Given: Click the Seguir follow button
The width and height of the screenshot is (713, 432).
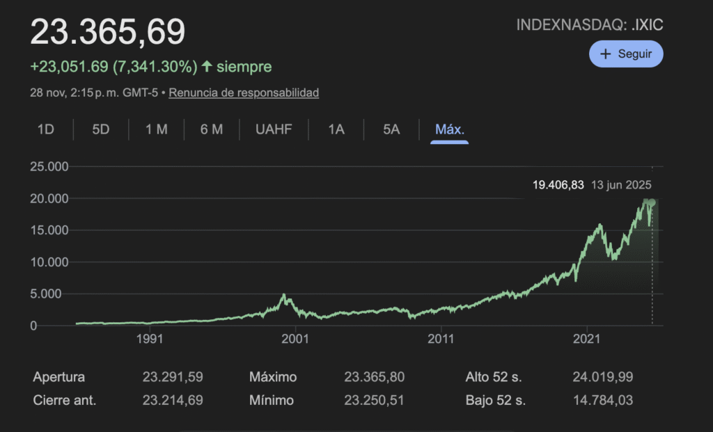Looking at the screenshot, I should coord(626,54).
